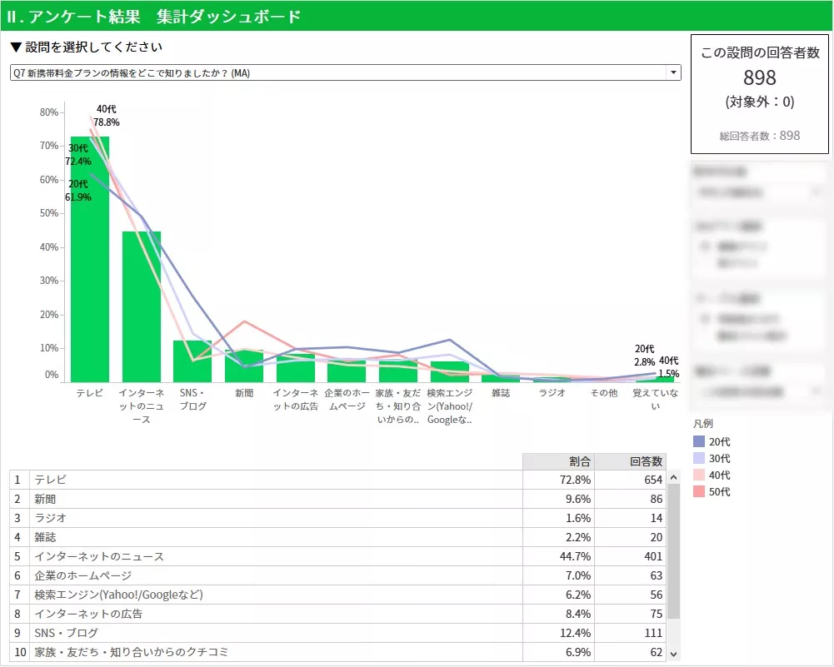The image size is (834, 667).
Task: Click the 回答者数 column header
Action: [636, 461]
